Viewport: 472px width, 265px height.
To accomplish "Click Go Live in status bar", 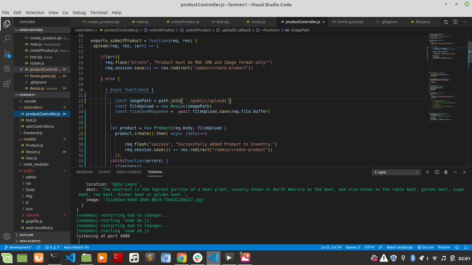I will click(425, 247).
